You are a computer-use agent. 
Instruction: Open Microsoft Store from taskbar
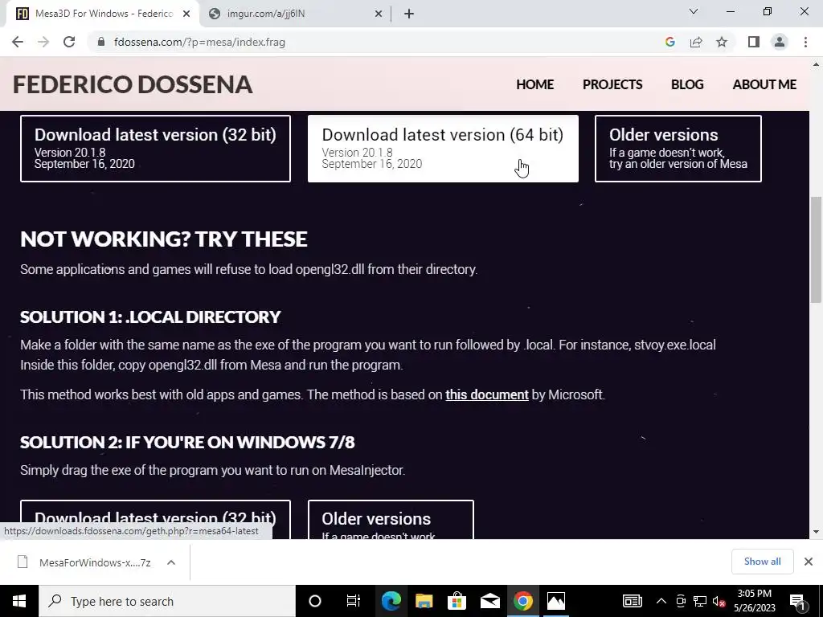coord(457,601)
